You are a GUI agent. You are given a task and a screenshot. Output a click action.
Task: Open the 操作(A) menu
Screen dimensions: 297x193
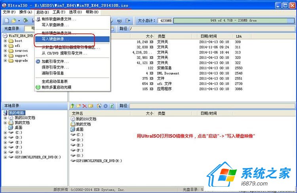coord(26,12)
